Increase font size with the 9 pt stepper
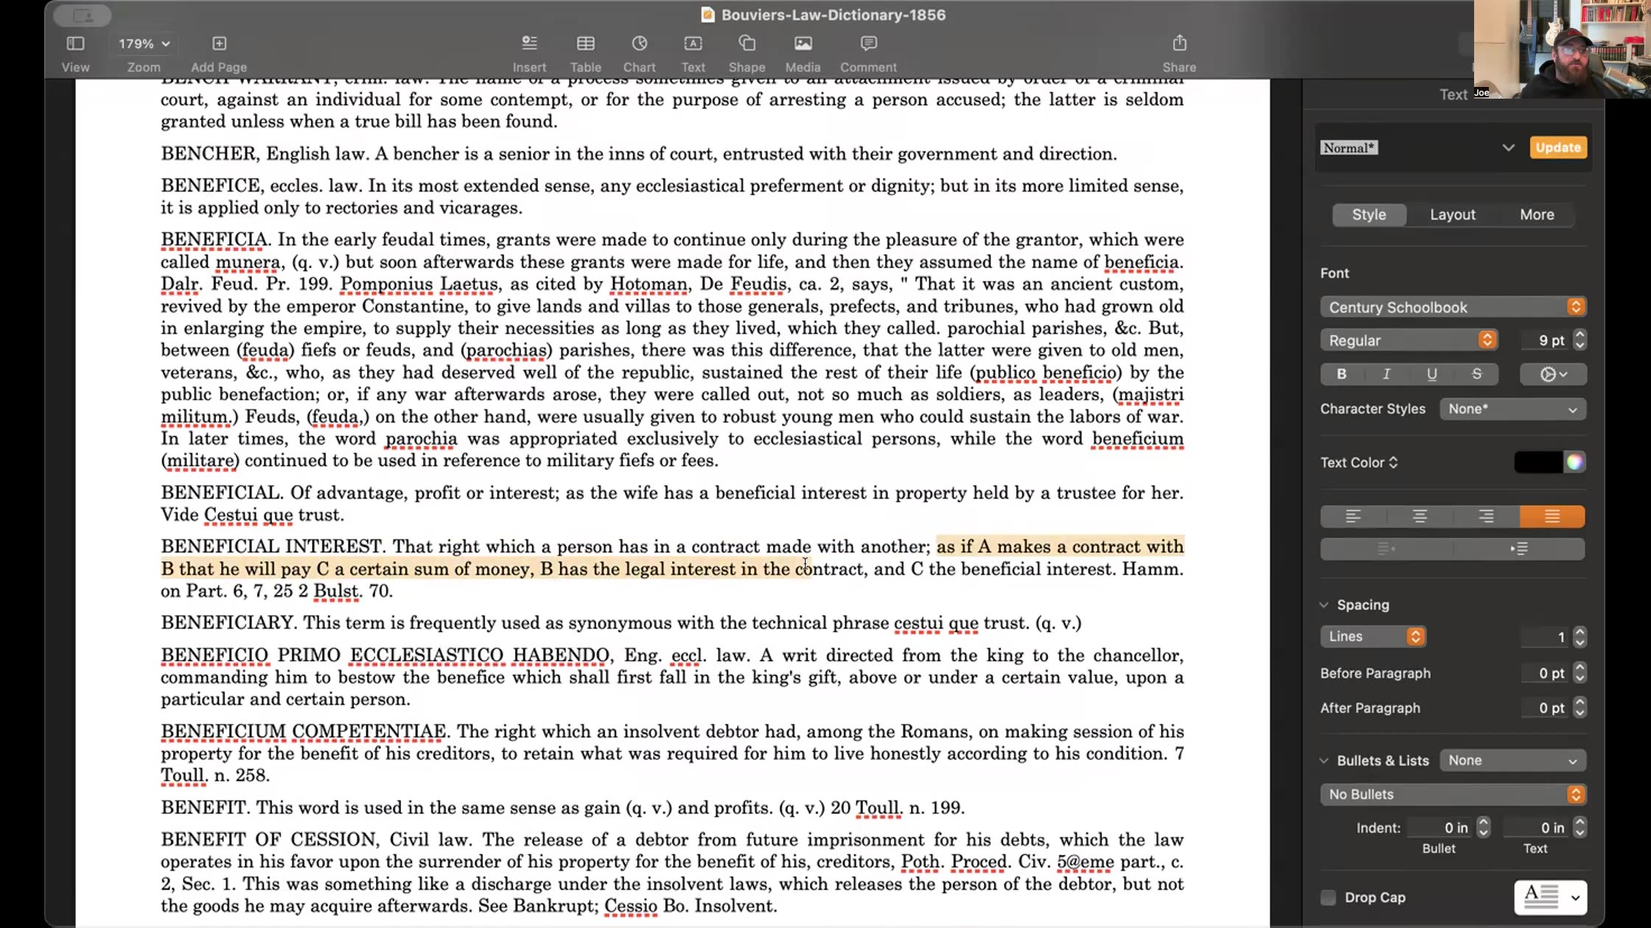1651x928 pixels. (x=1580, y=335)
